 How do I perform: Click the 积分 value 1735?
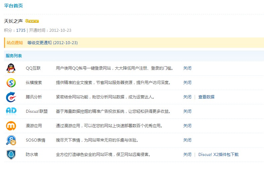21,30
